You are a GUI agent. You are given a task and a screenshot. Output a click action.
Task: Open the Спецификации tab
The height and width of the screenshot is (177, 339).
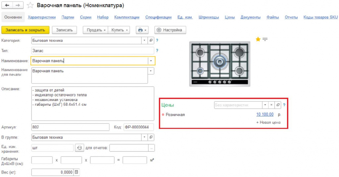pos(158,17)
